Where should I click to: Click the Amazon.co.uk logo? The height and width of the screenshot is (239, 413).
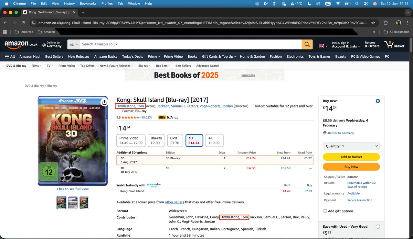pyautogui.click(x=21, y=44)
